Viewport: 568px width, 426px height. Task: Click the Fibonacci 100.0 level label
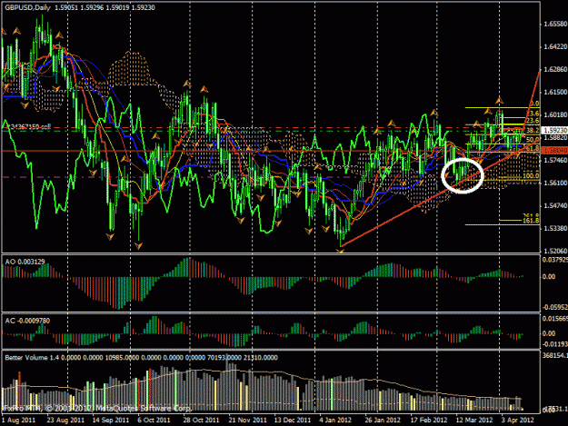coord(531,176)
